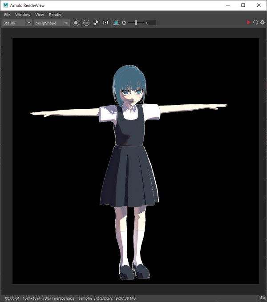Enable the crop region tool
The width and height of the screenshot is (267, 302).
coord(116,23)
